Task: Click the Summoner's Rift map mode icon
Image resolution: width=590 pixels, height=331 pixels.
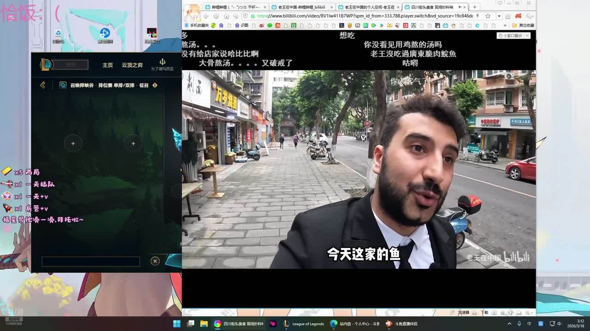Action: (x=63, y=85)
